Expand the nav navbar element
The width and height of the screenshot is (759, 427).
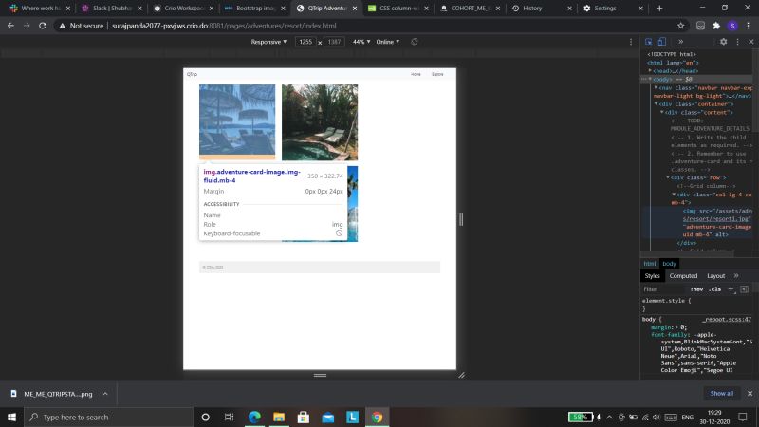656,87
